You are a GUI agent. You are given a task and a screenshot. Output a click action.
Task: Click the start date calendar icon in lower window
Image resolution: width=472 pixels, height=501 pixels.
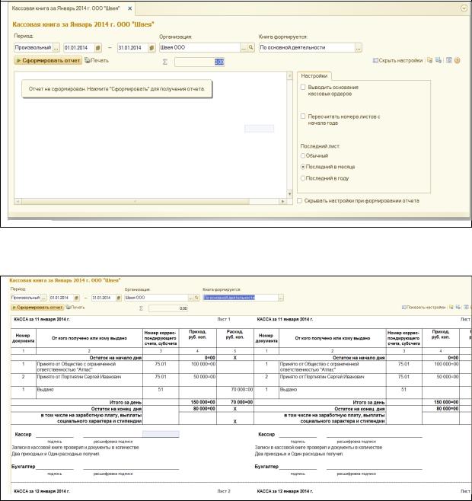(76, 298)
